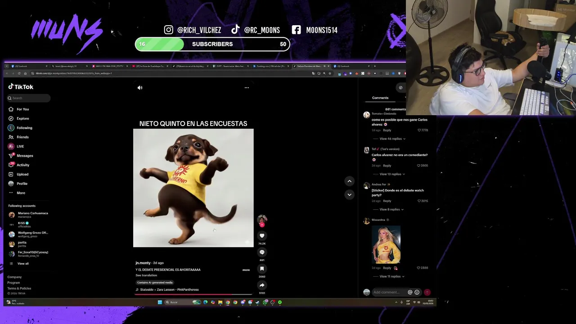Go to the previous video
This screenshot has height=324, width=576.
tap(349, 181)
